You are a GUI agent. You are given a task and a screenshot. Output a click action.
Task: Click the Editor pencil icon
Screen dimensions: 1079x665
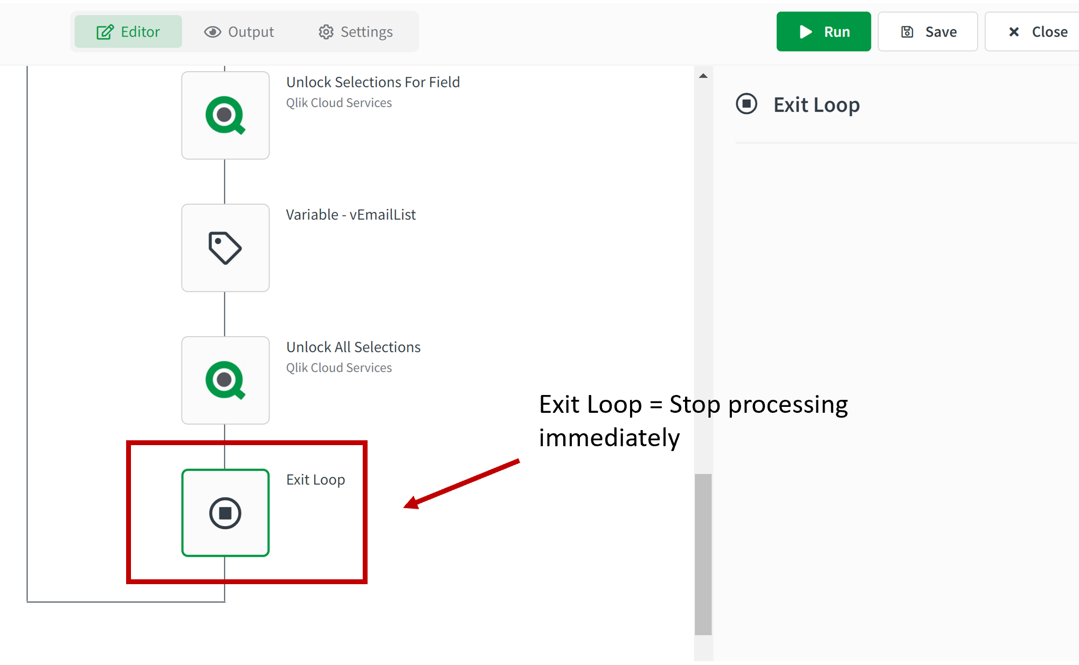tap(105, 32)
